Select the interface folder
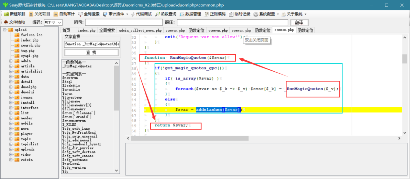 (x=30, y=108)
